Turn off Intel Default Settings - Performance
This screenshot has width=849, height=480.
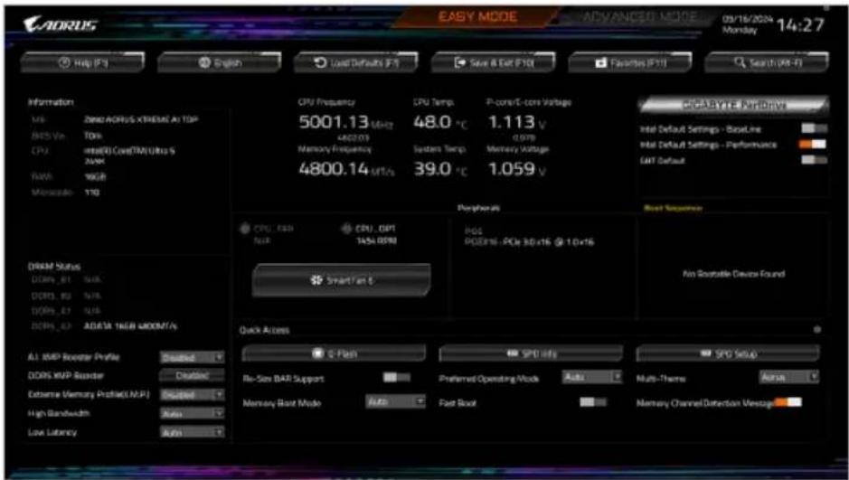click(813, 145)
